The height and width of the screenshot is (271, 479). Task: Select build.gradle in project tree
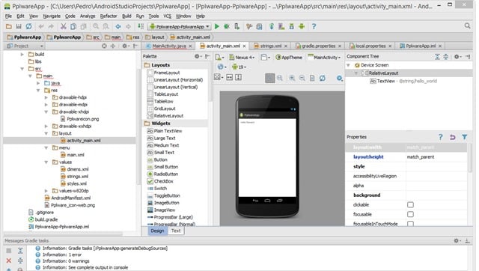pyautogui.click(x=46, y=219)
